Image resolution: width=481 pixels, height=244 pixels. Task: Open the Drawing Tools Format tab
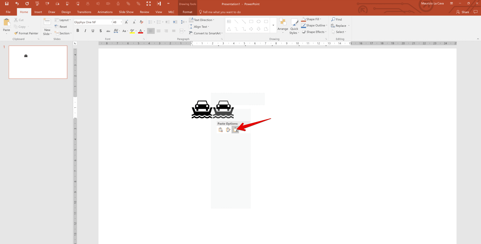pyautogui.click(x=187, y=12)
